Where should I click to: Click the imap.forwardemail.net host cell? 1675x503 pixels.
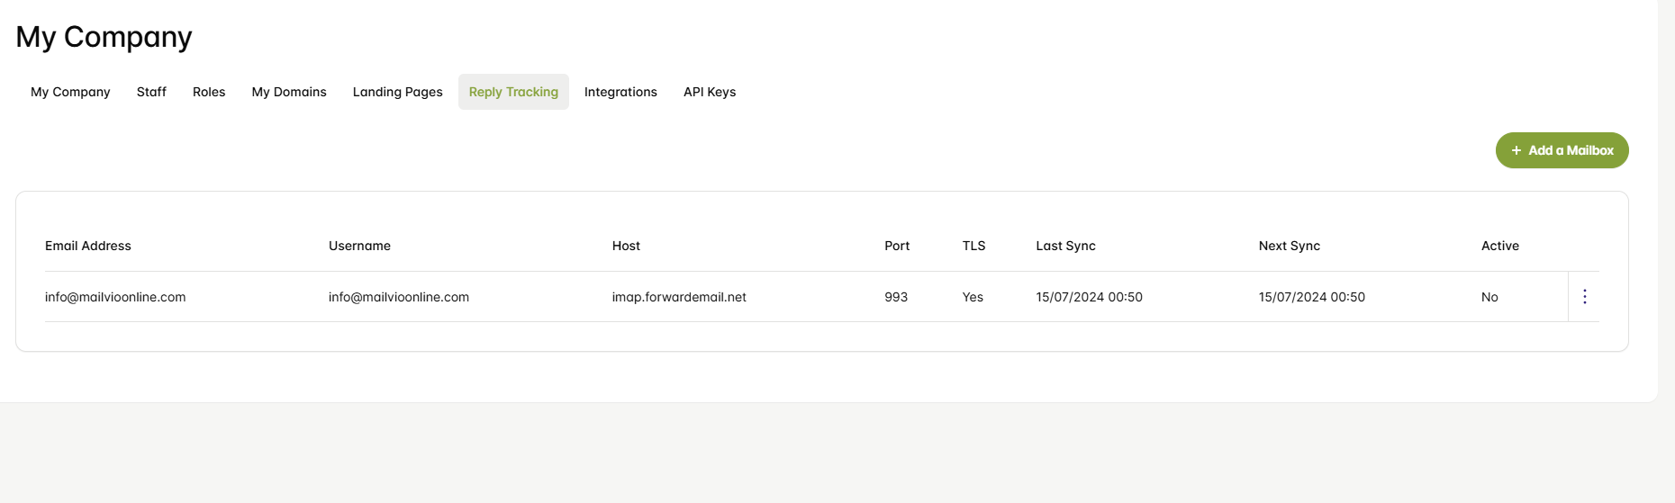(x=679, y=297)
